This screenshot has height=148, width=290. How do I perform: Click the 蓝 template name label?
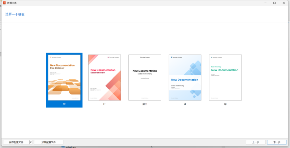pyautogui.click(x=185, y=104)
